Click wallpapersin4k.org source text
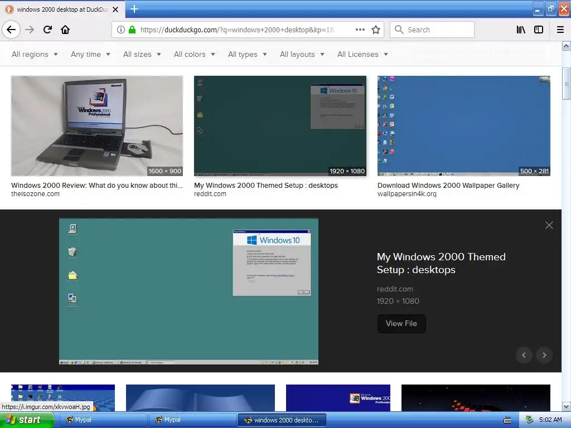The image size is (571, 428). pos(407,194)
